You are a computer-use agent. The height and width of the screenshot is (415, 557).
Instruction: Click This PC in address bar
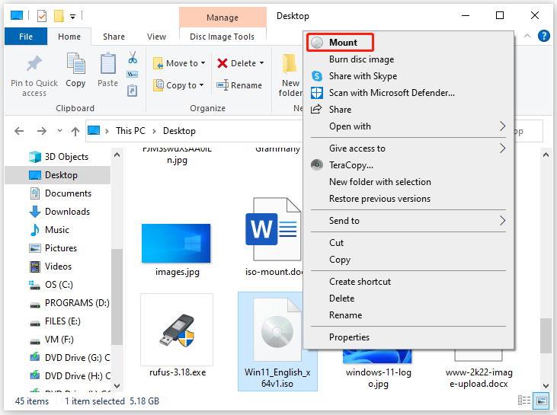click(x=130, y=131)
